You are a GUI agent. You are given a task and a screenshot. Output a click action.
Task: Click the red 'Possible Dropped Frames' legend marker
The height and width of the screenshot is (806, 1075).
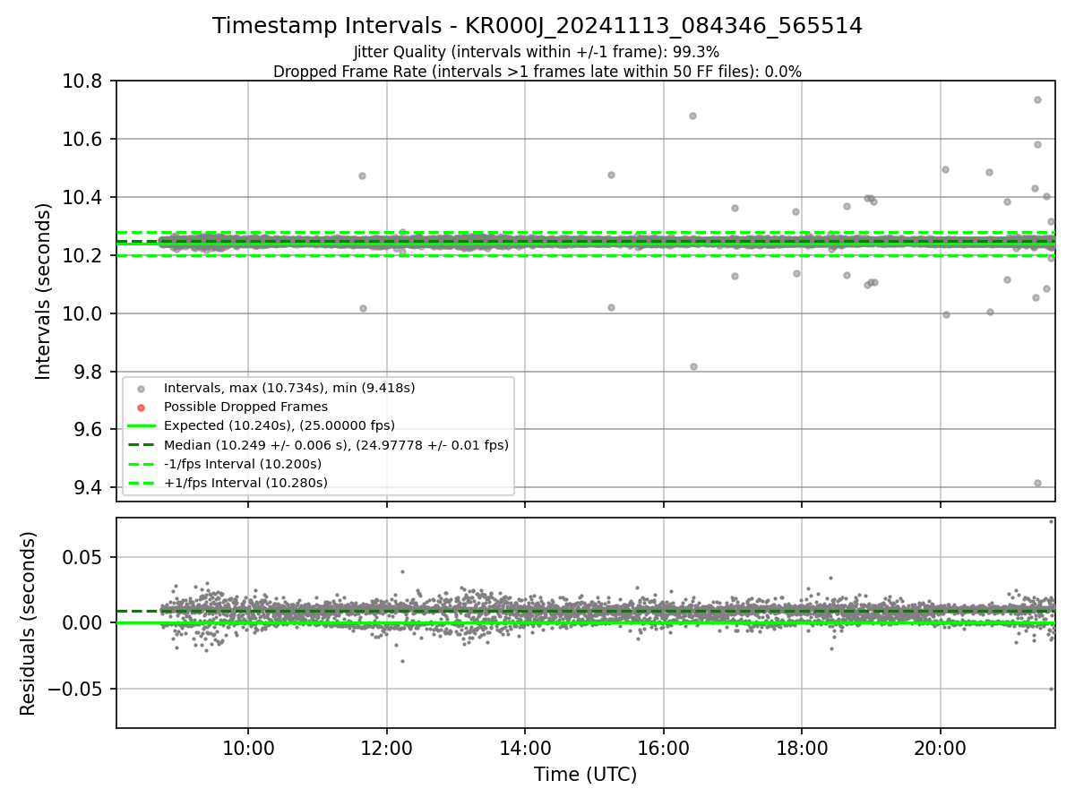(141, 407)
